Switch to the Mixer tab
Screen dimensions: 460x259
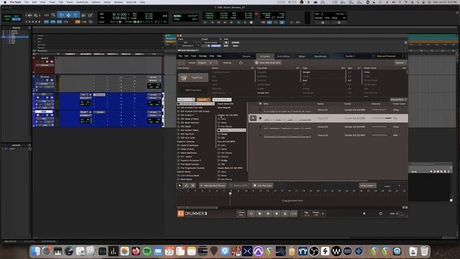[x=302, y=56]
